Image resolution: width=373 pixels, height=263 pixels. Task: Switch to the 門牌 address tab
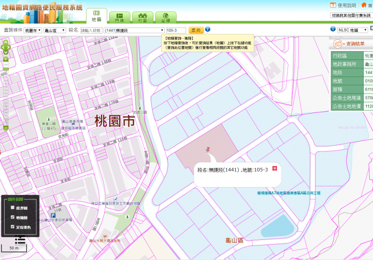click(120, 18)
